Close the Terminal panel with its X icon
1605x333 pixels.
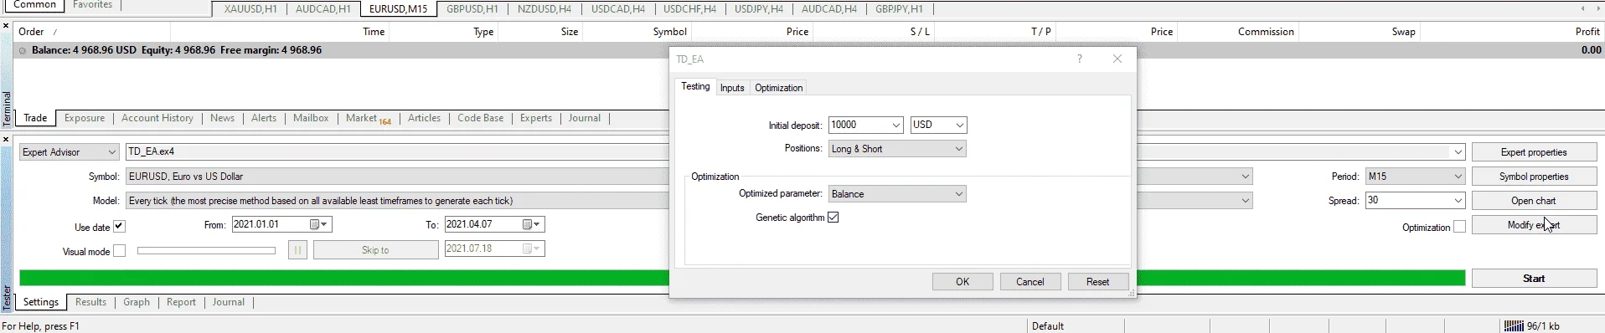point(6,26)
